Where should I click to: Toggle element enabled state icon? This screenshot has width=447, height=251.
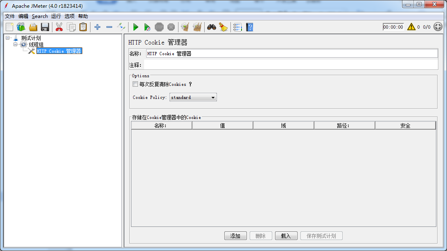[x=121, y=27]
